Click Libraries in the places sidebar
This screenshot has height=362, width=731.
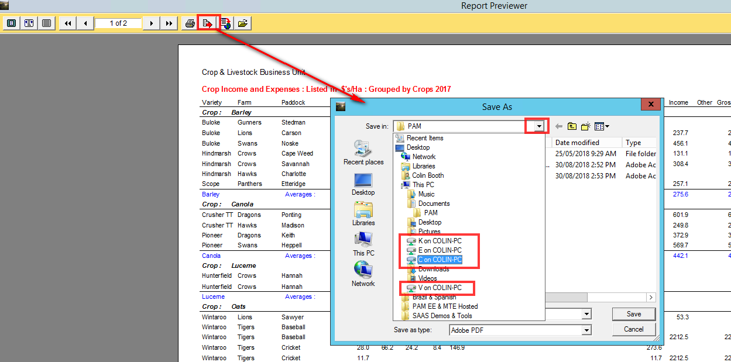(x=363, y=213)
